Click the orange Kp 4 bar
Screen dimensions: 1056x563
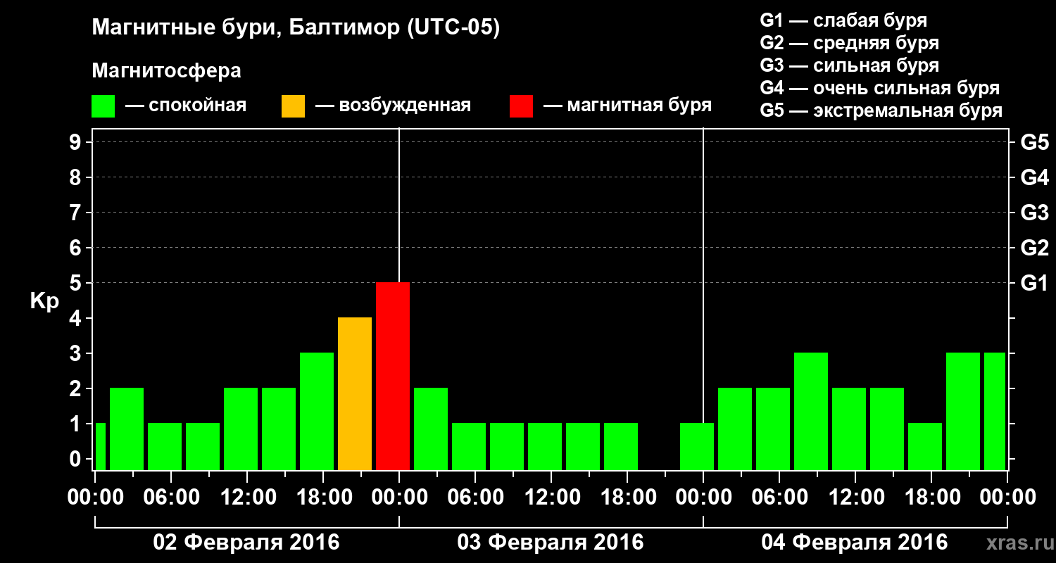(x=355, y=394)
